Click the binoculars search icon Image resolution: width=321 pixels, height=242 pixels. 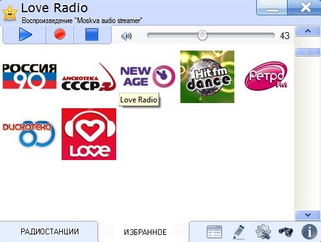pos(286,231)
